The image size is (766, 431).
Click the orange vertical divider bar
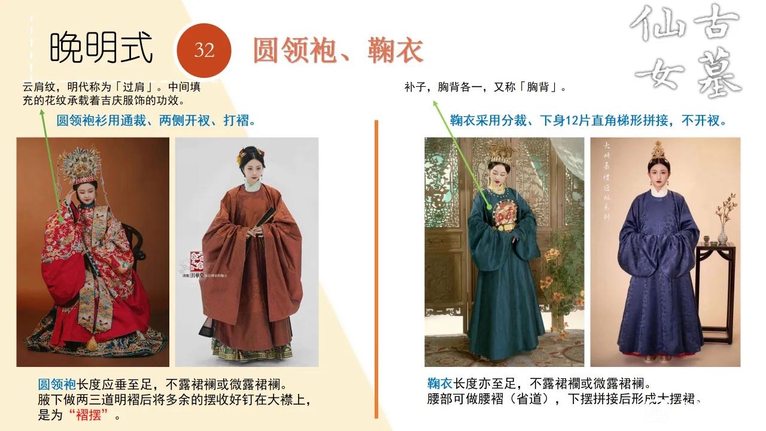point(376,269)
